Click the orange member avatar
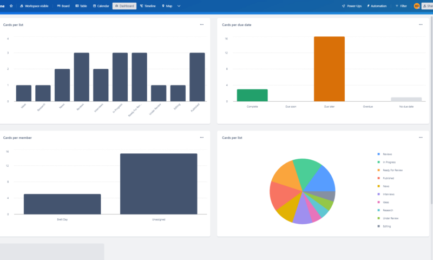Screen dimensions: 433x260 (x=417, y=6)
